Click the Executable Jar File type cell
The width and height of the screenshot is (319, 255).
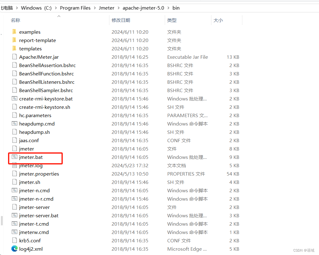[x=188, y=57]
